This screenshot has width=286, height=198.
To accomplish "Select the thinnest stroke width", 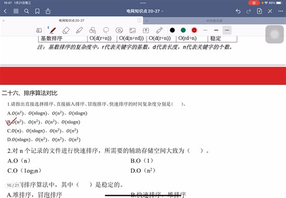I will point(205,30).
